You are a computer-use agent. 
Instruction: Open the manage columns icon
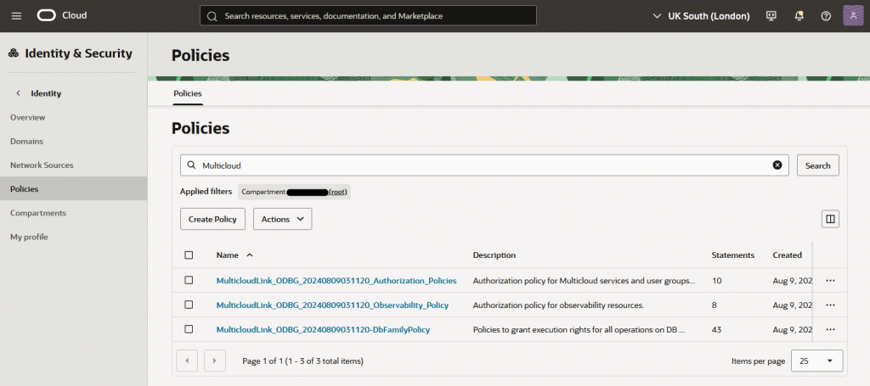coord(830,219)
